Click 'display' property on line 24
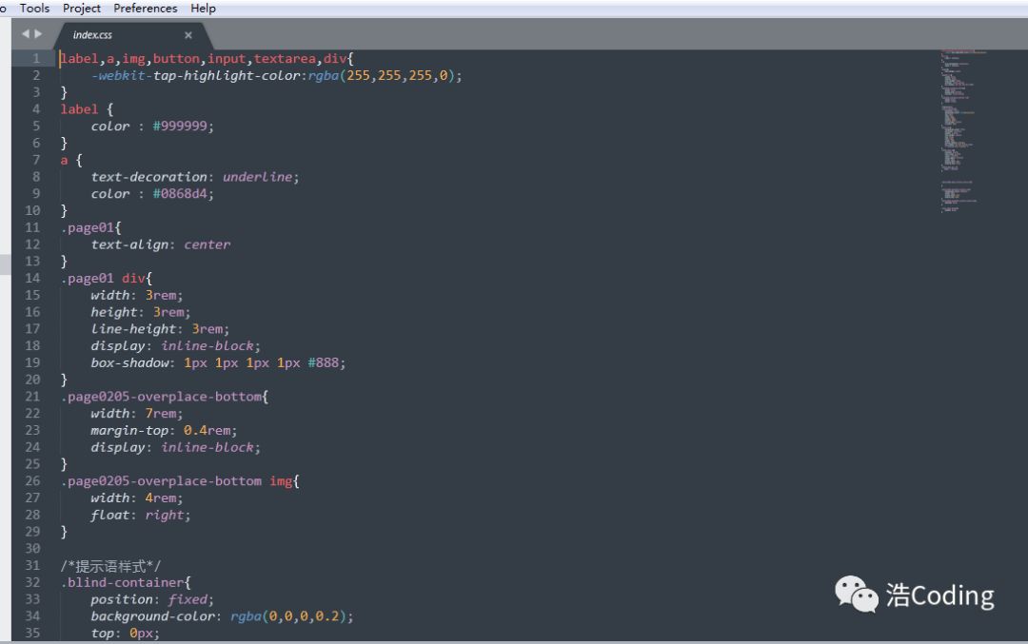Viewport: 1028px width, 644px height. 118,447
